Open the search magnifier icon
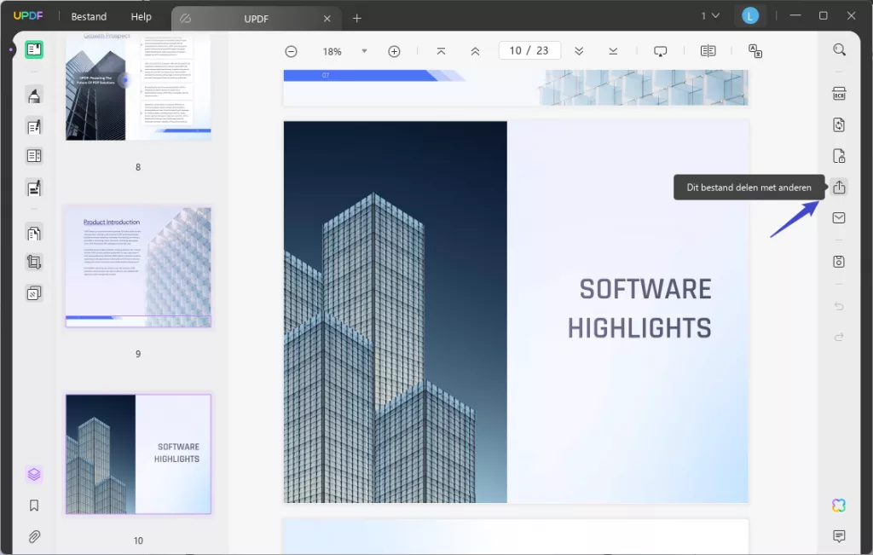The image size is (873, 555). pyautogui.click(x=839, y=50)
